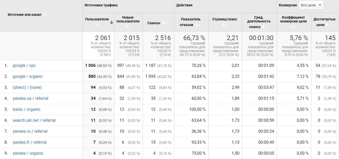Click help icon beside Показатель отказов
339x159 pixels.
(197, 25)
